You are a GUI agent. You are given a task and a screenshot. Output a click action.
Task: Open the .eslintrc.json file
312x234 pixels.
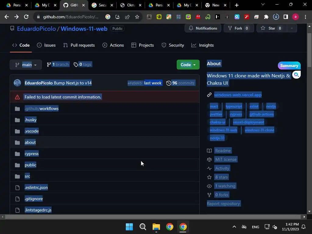coord(36,187)
